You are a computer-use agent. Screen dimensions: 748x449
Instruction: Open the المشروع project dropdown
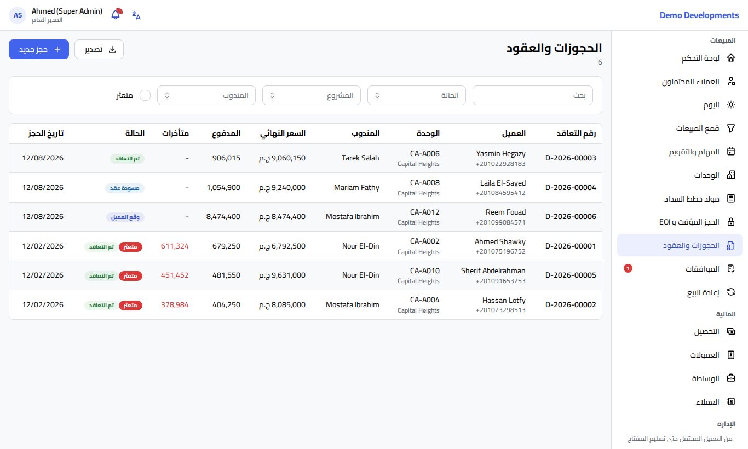click(312, 95)
